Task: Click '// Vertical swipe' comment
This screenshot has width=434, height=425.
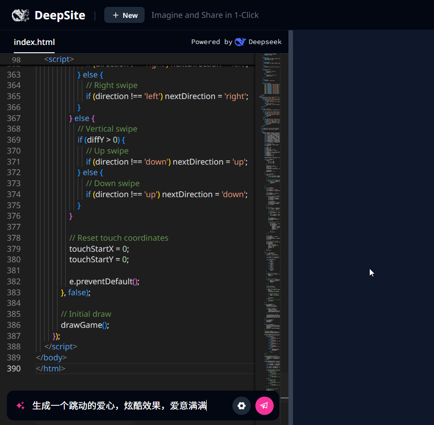Action: [x=107, y=129]
